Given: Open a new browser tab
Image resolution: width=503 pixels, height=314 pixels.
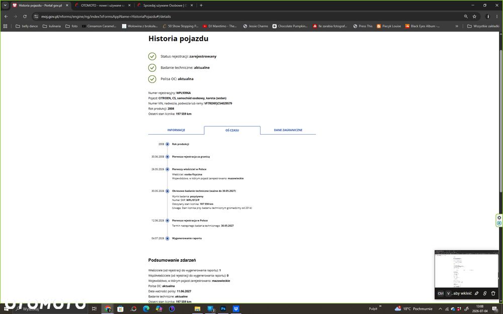Looking at the screenshot, I should 201,6.
